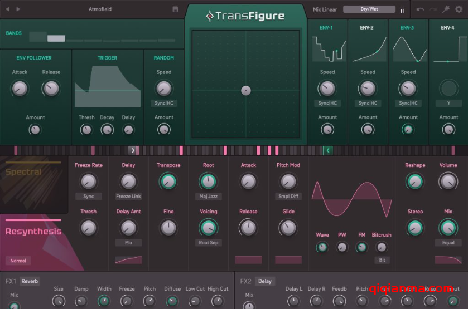Open the Mix dropdown under Delay Amt

click(x=129, y=243)
